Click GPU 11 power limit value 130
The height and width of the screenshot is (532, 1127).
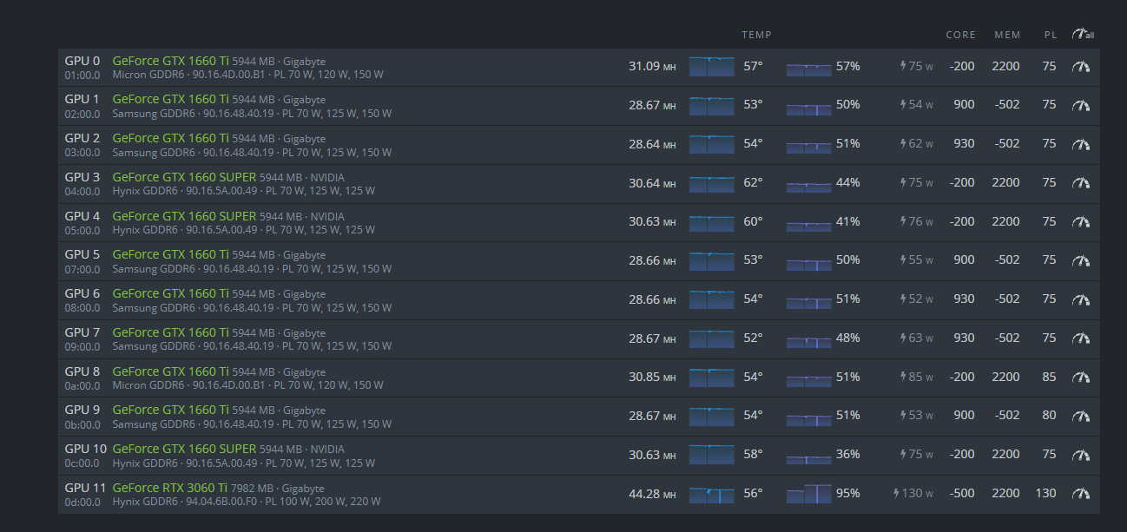1045,493
